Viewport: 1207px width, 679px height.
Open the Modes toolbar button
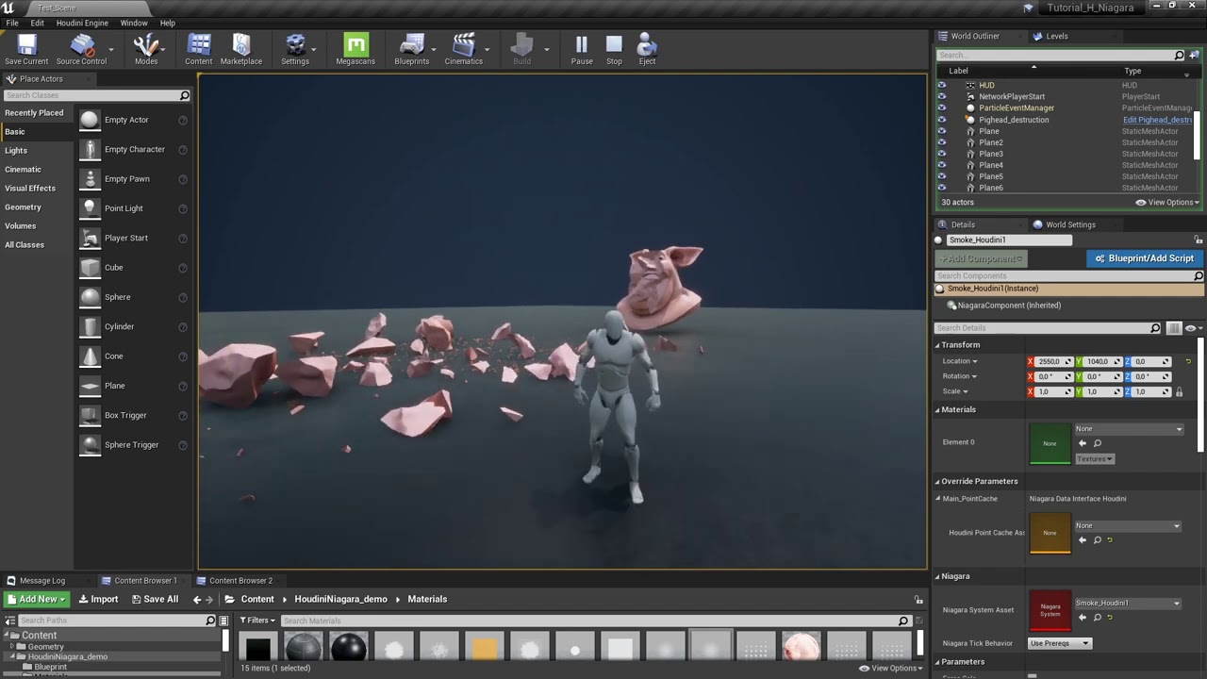point(146,50)
